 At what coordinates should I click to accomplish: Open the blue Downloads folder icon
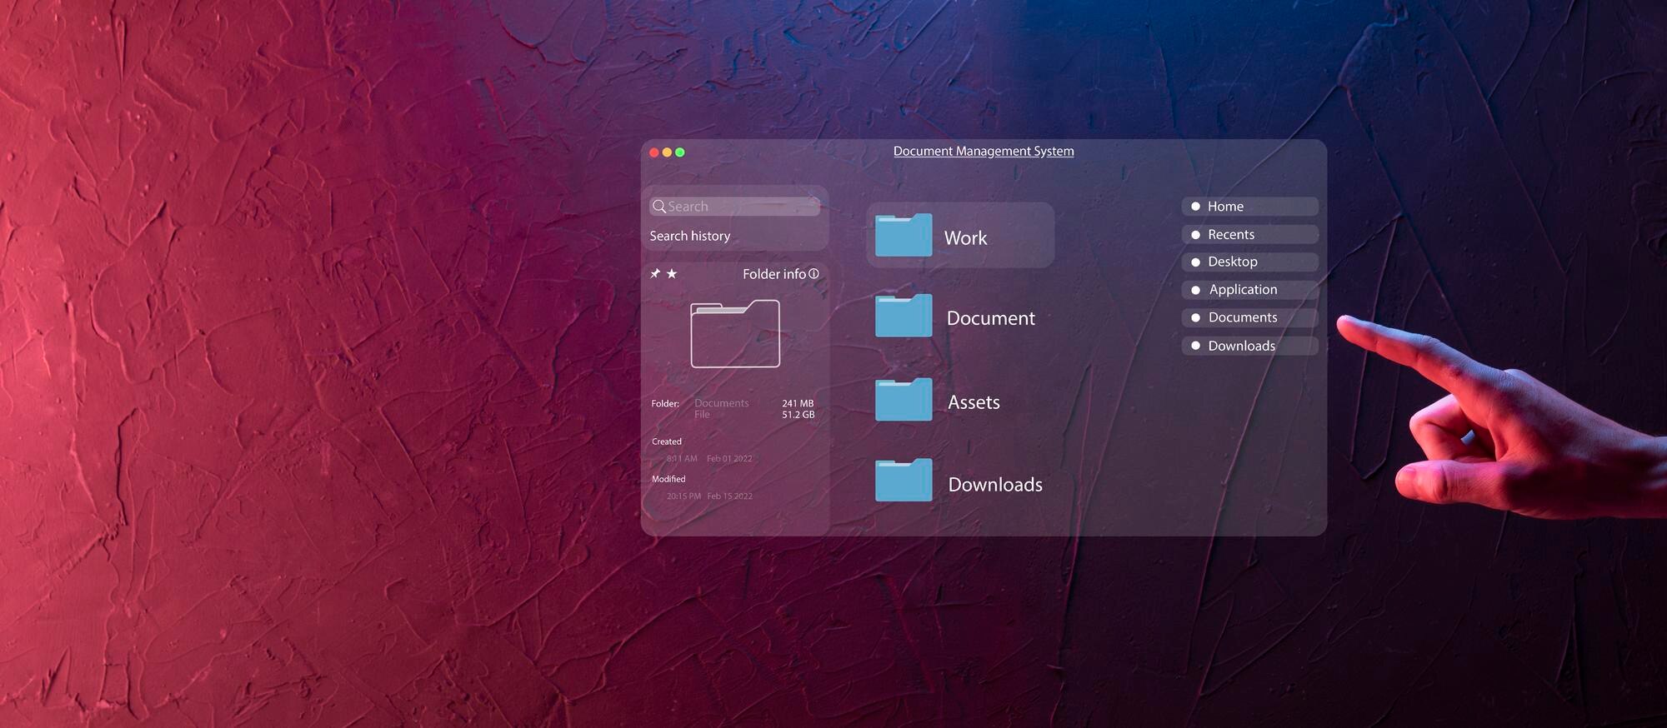[x=904, y=481]
